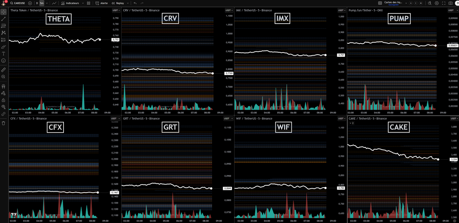Select the ruler measure tool

coord(3,70)
